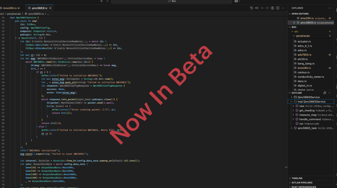Open conductivity_meter.rs in the file tree
Image resolution: width=337 pixels, height=188 pixels.
tap(311, 77)
